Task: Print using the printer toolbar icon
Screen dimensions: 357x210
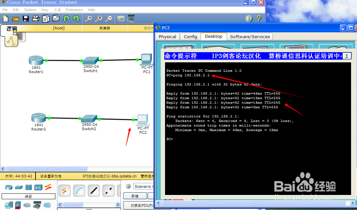Action: [x=36, y=19]
